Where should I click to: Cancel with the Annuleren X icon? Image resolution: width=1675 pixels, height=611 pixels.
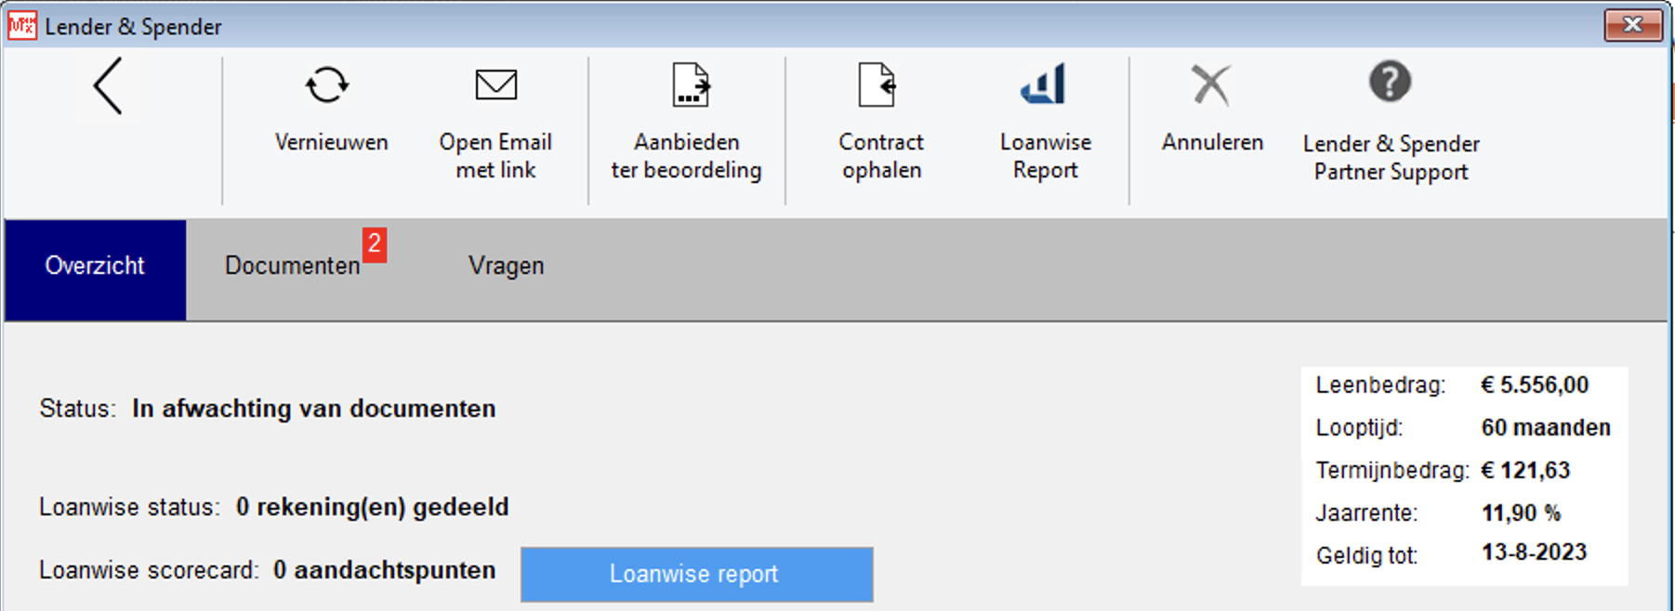[1211, 85]
